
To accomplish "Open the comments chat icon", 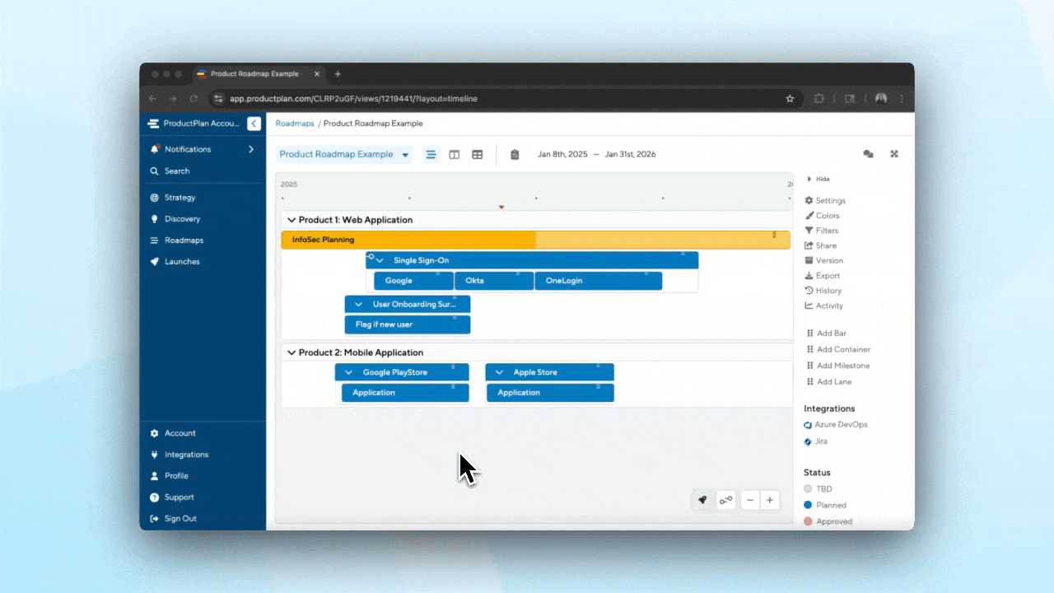I will [x=868, y=154].
